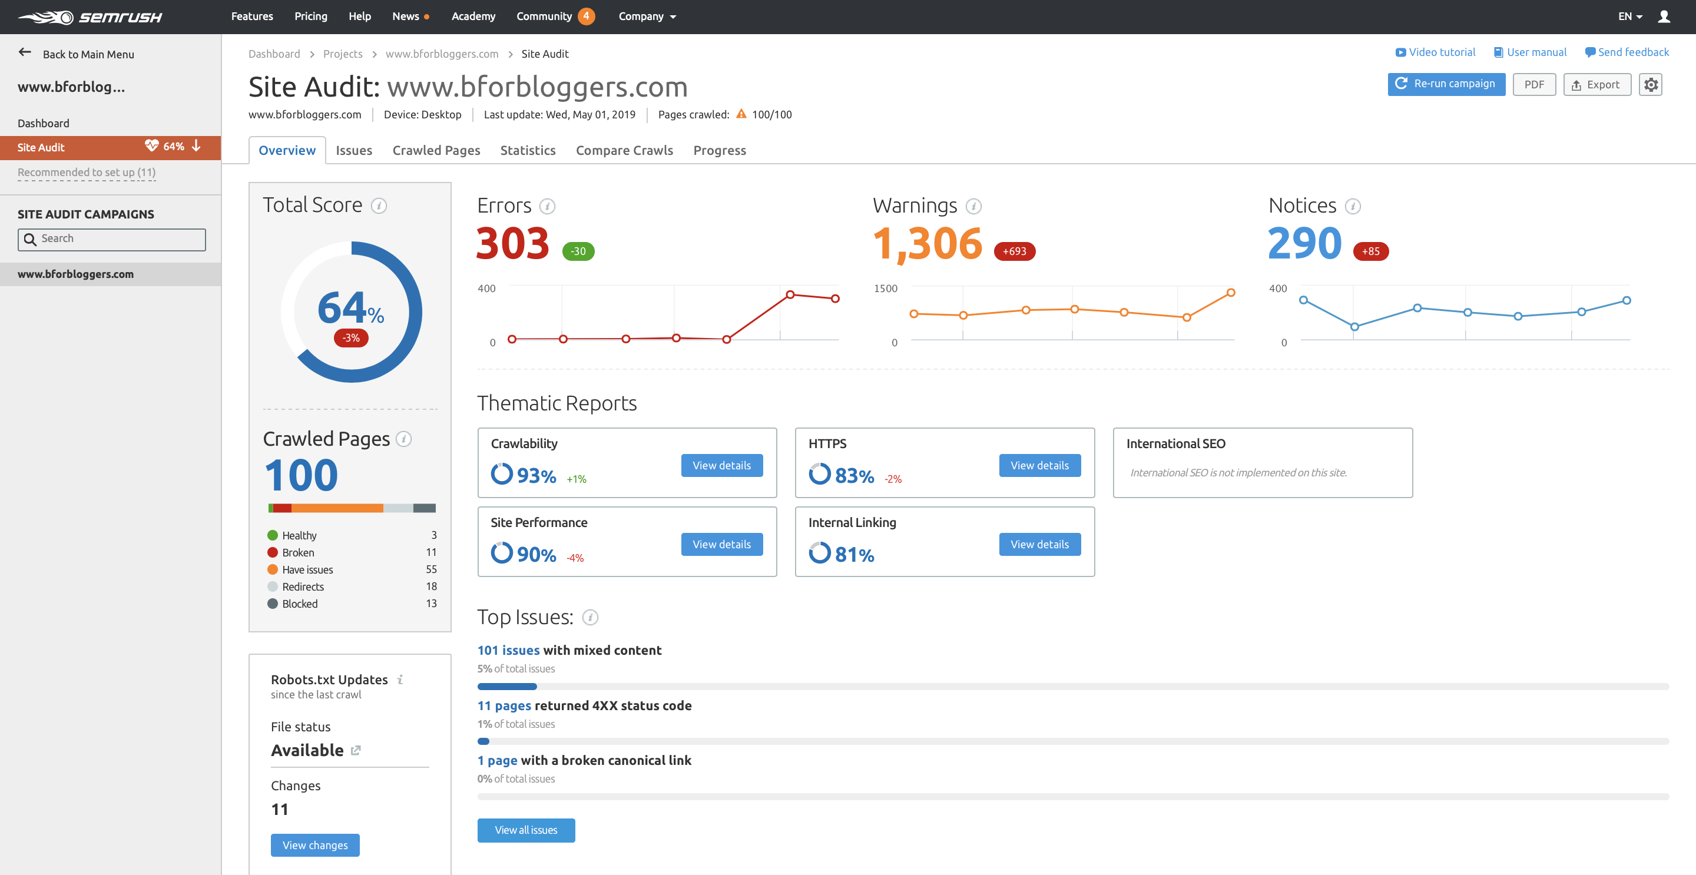Screen dimensions: 1696x875
Task: Open the EN language dropdown
Action: (x=1630, y=16)
